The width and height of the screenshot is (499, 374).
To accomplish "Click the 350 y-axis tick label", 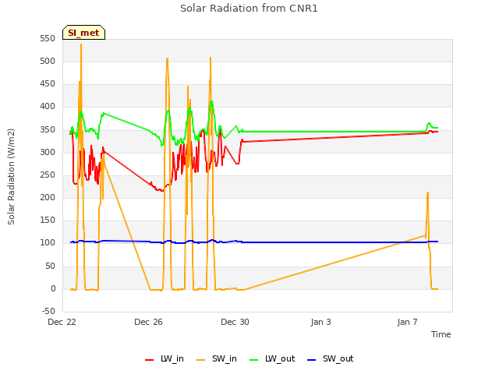I will pos(48,130).
